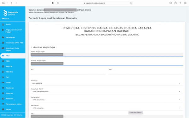Screen dimensions: 189x118
Task: Open a new tab with plus icon
Action: [x=180, y=3]
